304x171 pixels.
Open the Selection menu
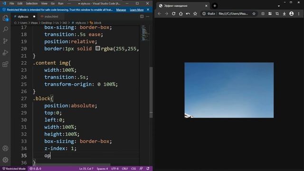pyautogui.click(x=32, y=3)
